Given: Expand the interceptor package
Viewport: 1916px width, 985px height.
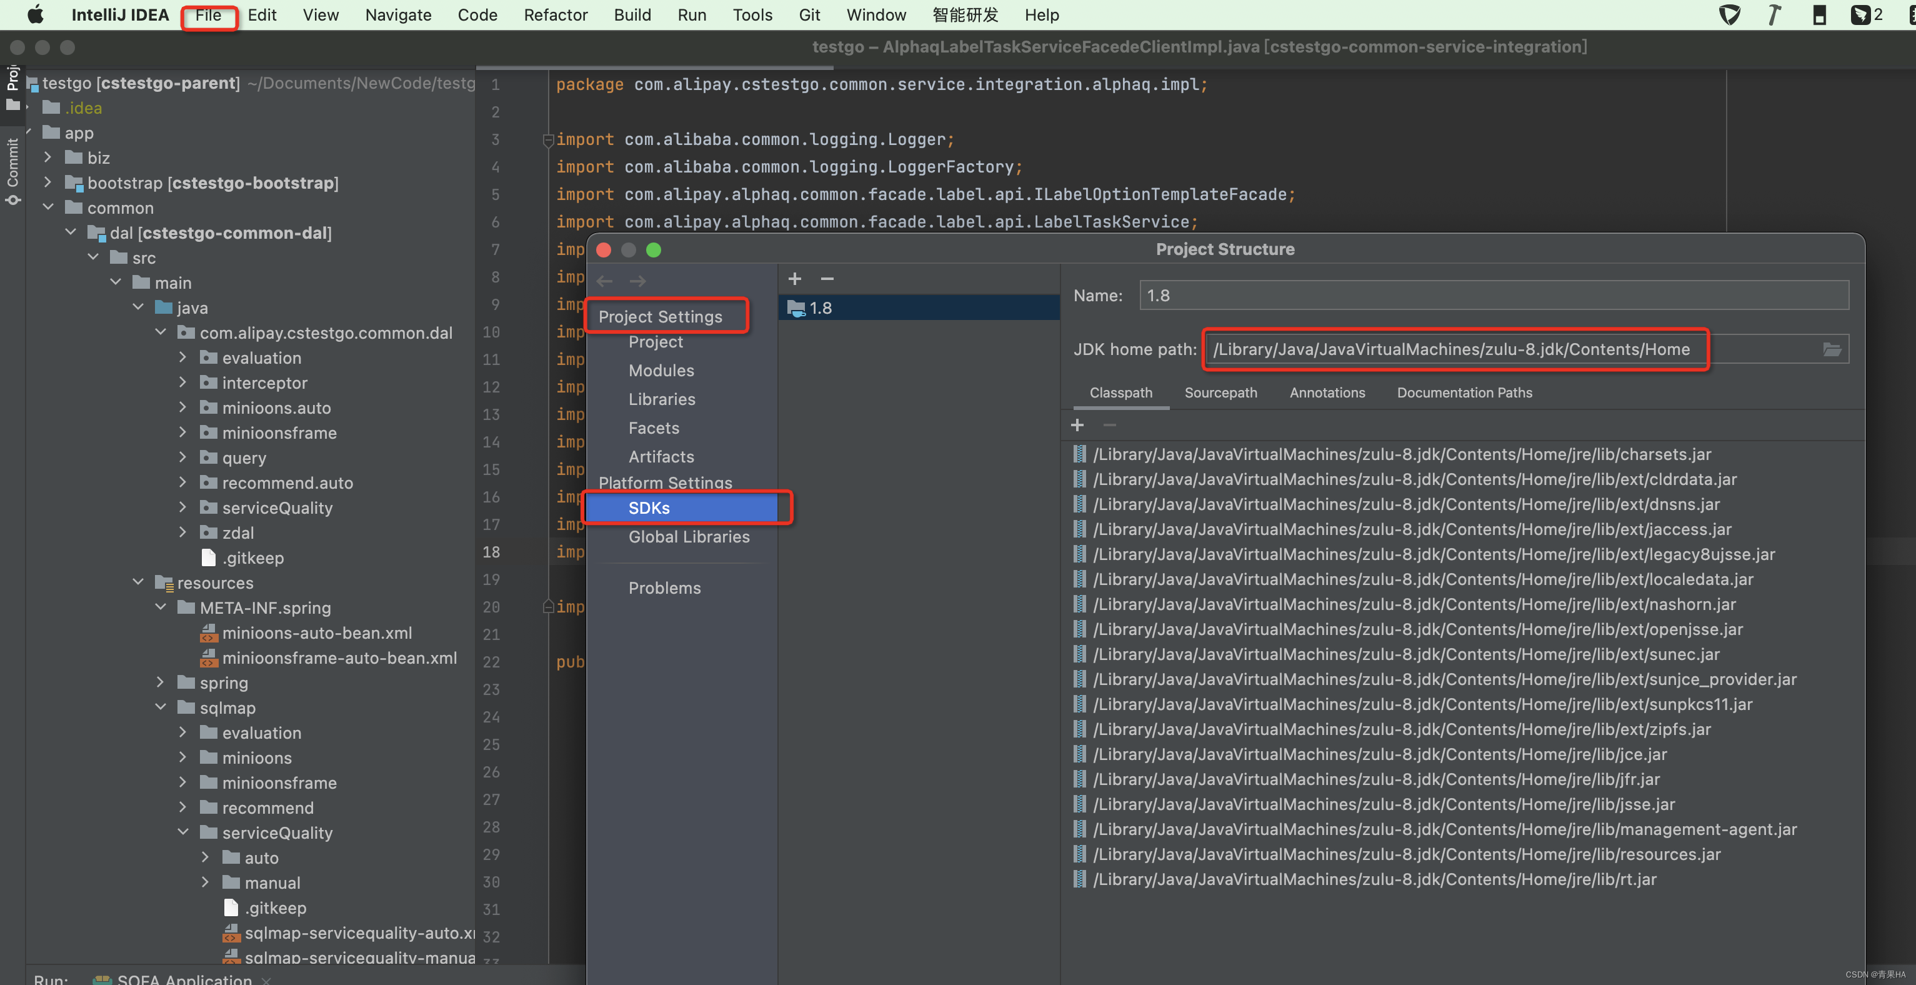Looking at the screenshot, I should [183, 382].
